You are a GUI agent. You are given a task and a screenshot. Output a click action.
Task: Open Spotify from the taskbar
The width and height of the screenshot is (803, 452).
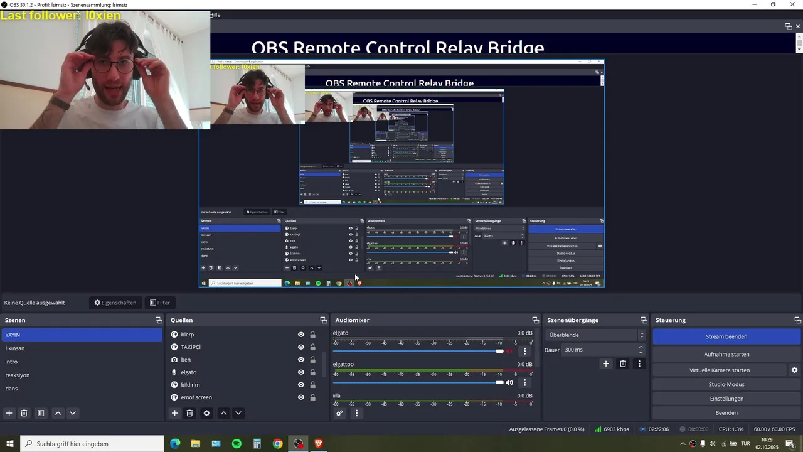click(x=237, y=444)
